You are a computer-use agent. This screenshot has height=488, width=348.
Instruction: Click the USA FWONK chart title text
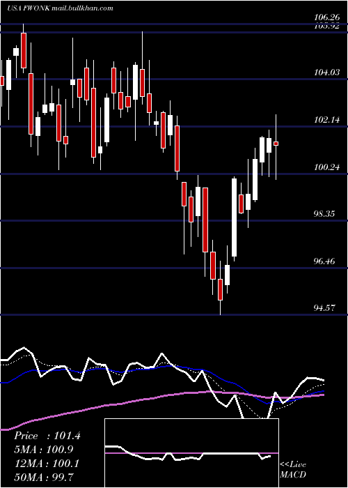point(60,8)
